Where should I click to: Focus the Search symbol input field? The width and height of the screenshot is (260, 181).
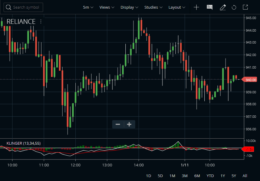(23, 7)
